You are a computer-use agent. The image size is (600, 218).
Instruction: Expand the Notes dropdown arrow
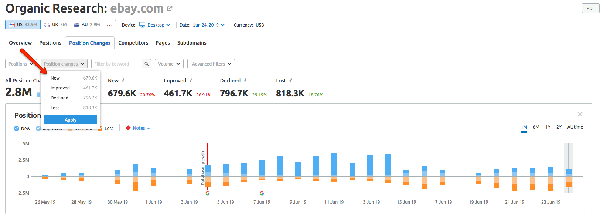point(149,129)
